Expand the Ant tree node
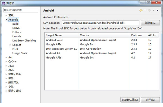The image size is (163, 107). 6,57
